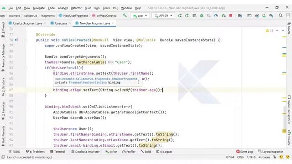Click the Make Project hammer icon
Screen dimensions: 292x164
point(125,15)
